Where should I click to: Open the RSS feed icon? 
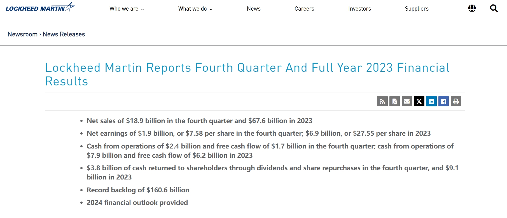click(x=382, y=101)
